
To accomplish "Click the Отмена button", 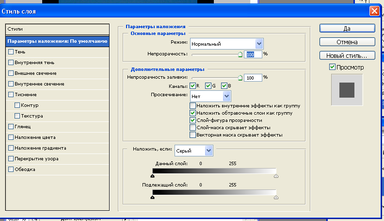I will pos(347,42).
